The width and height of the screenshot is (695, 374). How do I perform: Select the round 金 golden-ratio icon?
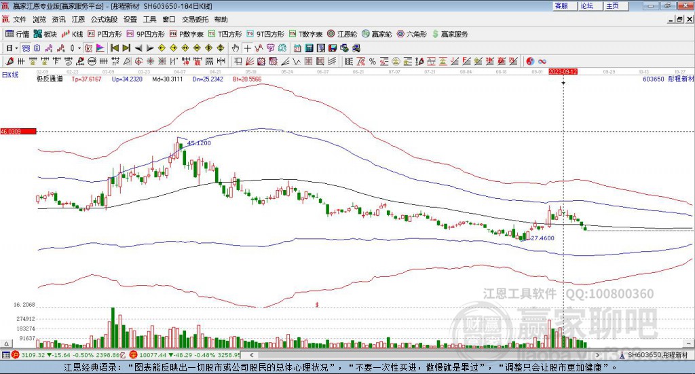[x=396, y=61]
